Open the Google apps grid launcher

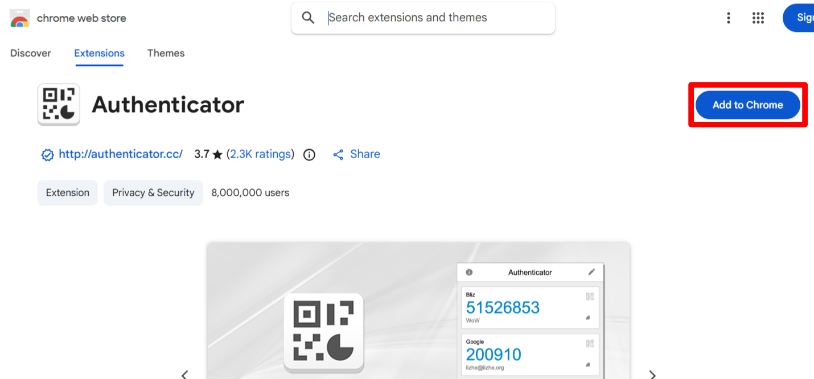(x=758, y=18)
